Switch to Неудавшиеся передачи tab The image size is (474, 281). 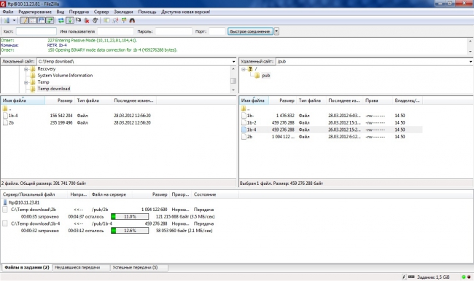(x=81, y=267)
